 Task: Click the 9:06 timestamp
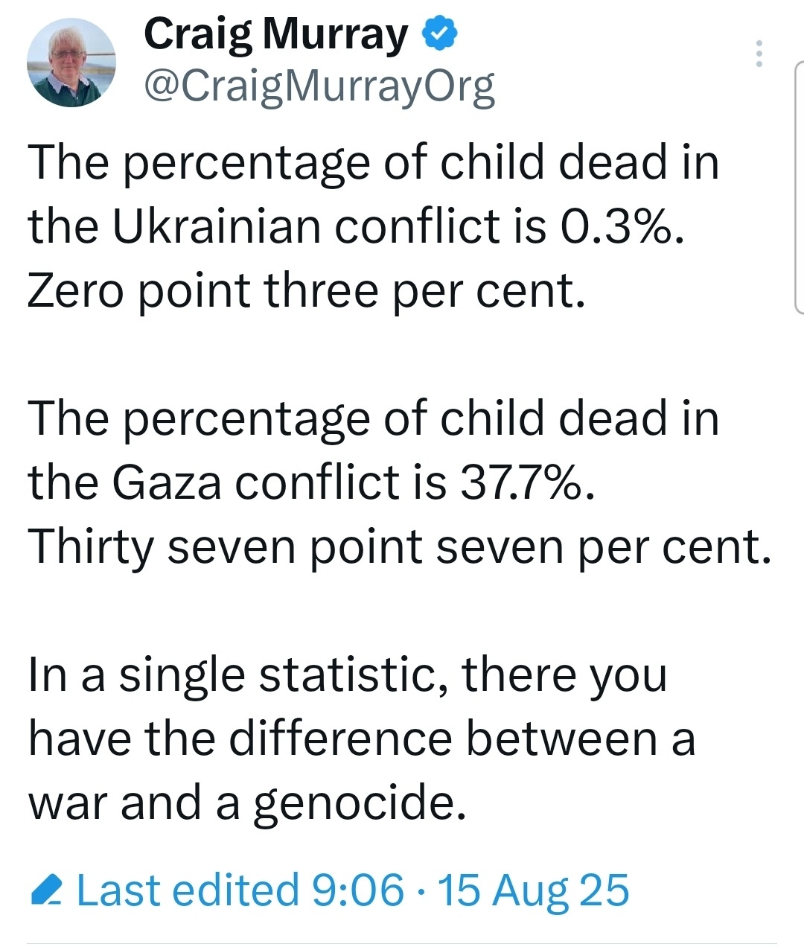[x=358, y=890]
